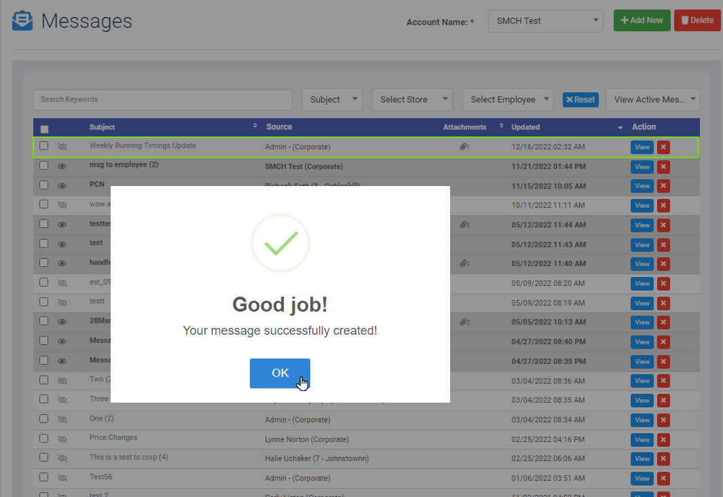
Task: Click red delete icon for Weekly Running Timings Update
Action: click(x=663, y=147)
